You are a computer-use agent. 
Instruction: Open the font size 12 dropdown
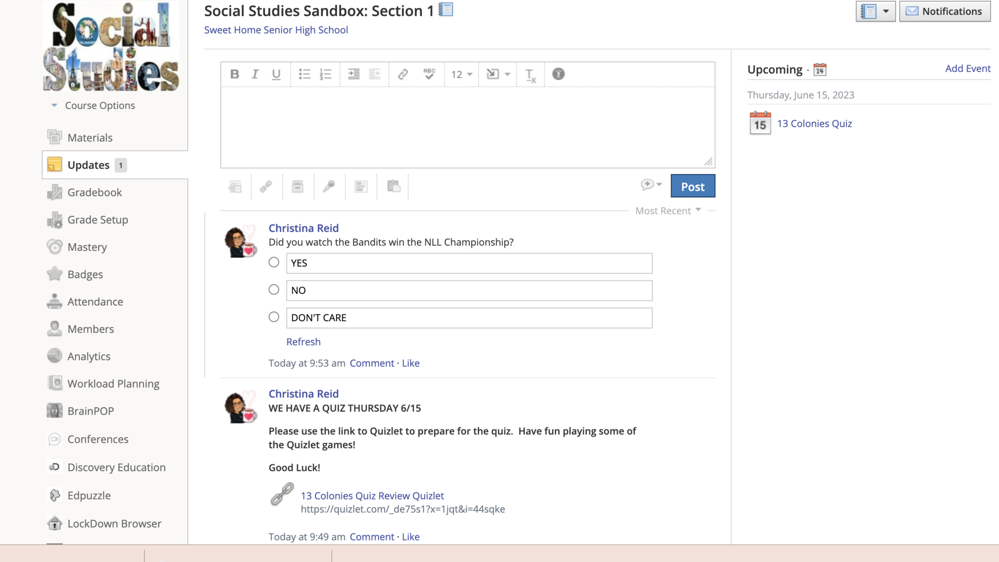tap(461, 74)
